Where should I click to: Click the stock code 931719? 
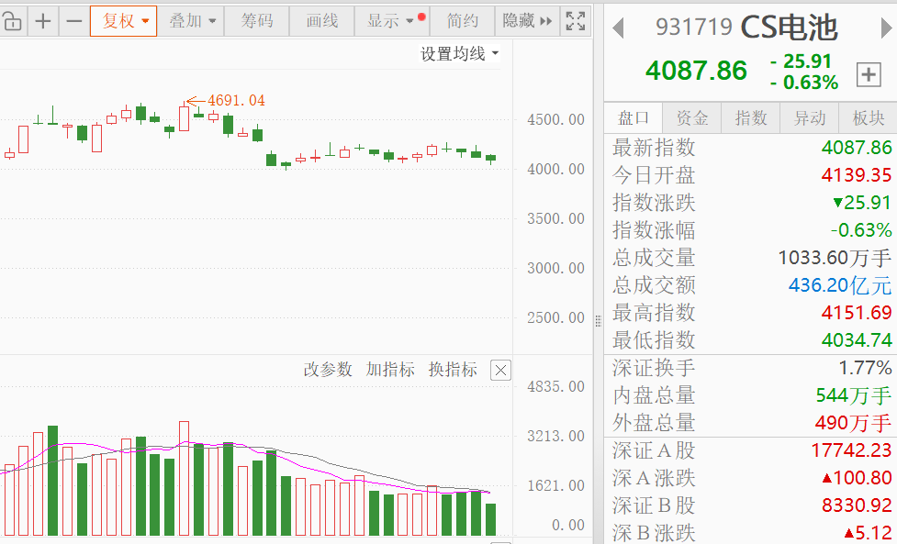[694, 28]
